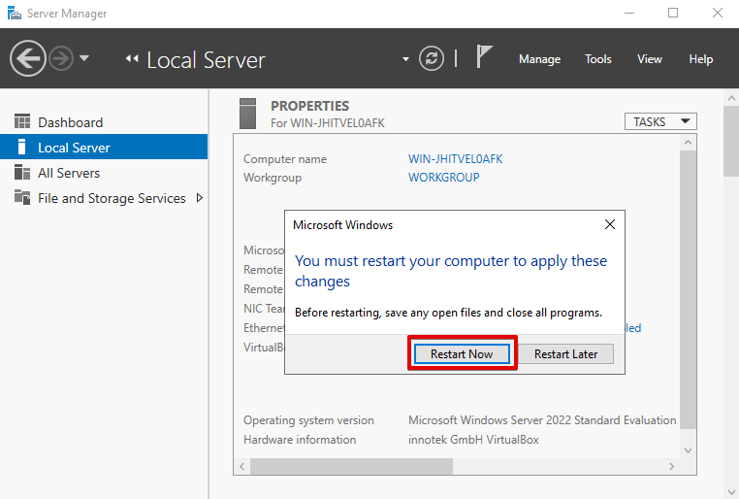Click the WORKGROUP link
Viewport: 739px width, 499px height.
(x=443, y=178)
